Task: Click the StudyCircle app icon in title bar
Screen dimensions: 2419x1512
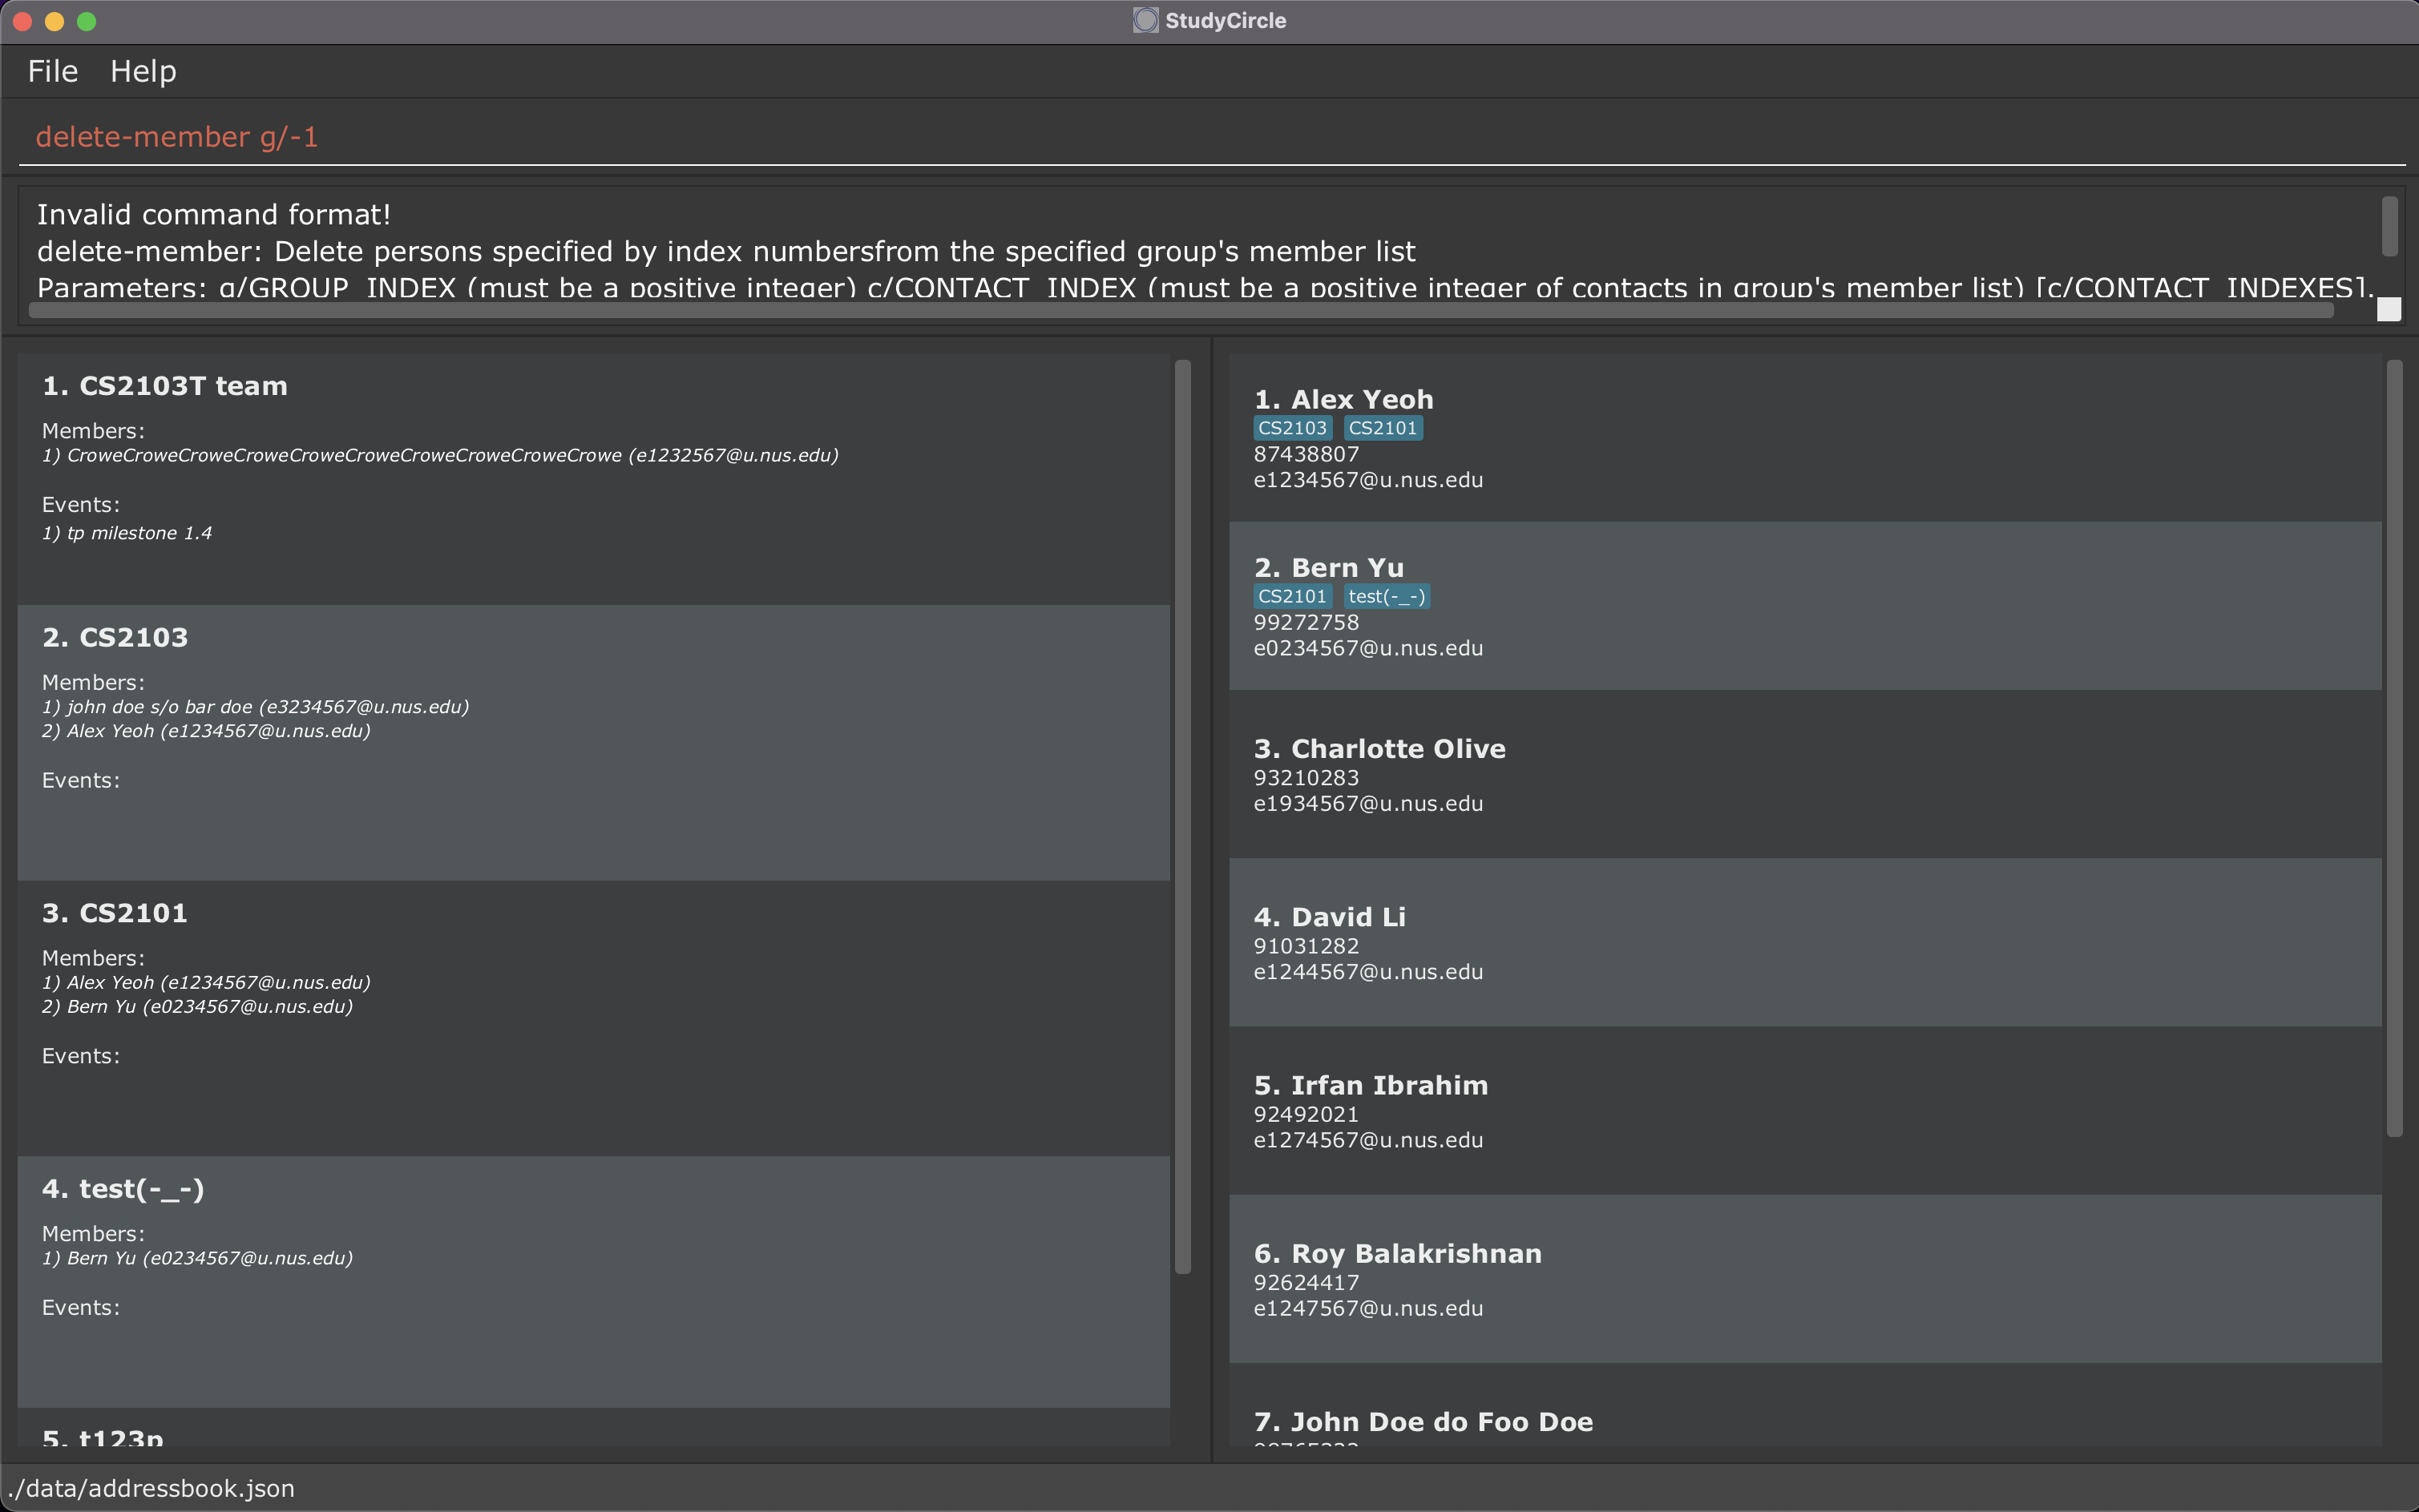Action: point(1145,20)
